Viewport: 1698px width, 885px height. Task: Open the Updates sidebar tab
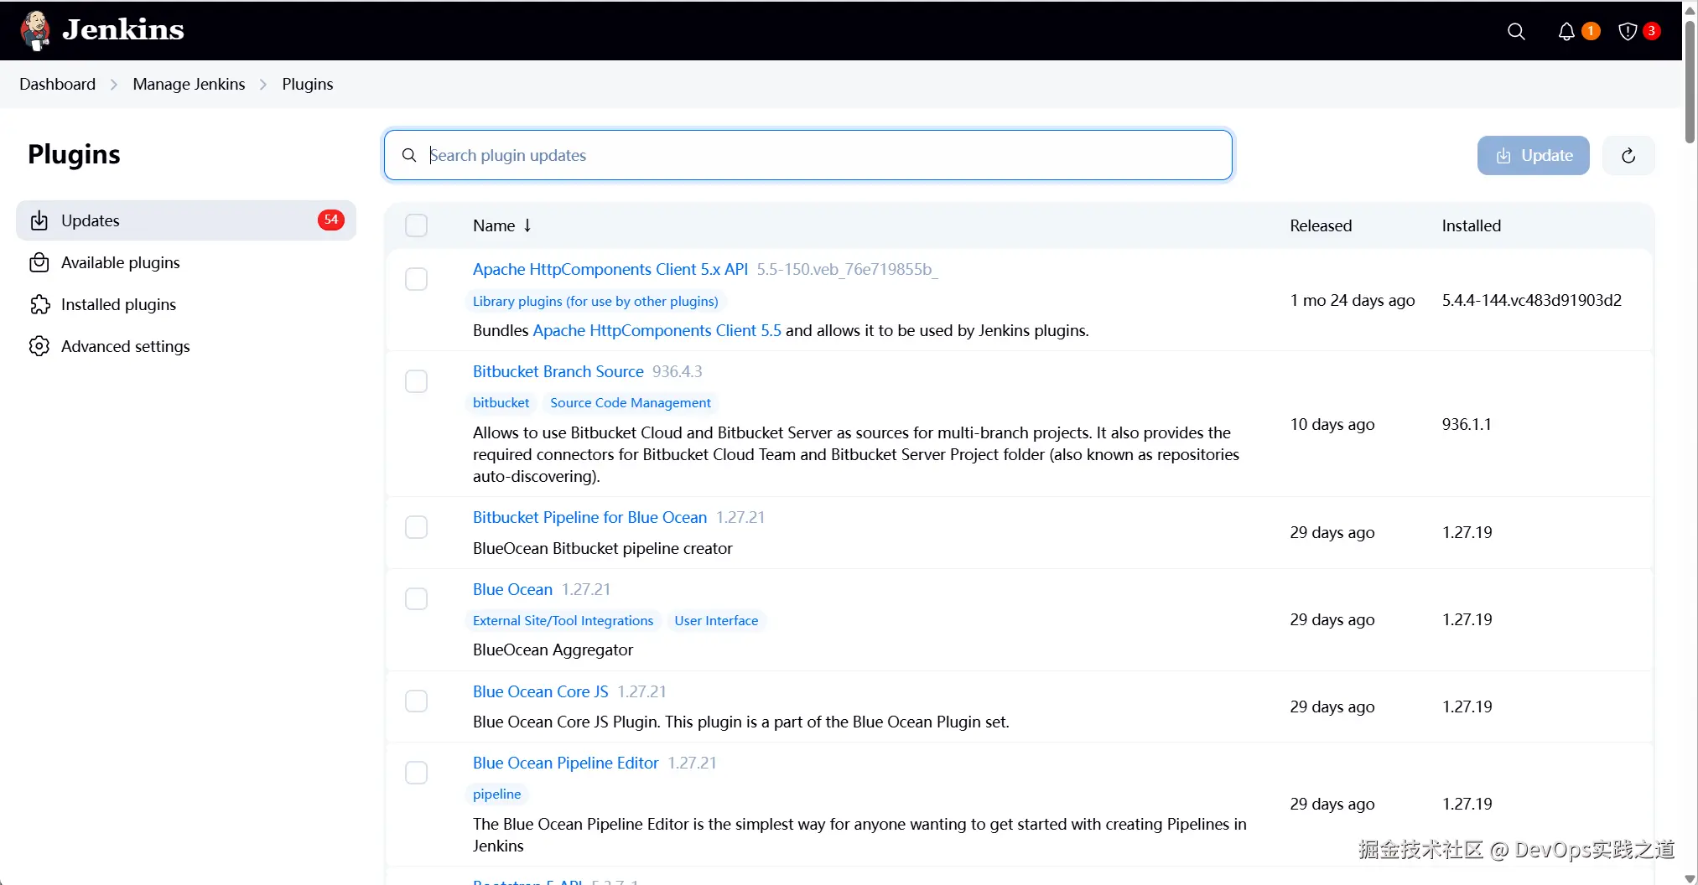point(186,220)
